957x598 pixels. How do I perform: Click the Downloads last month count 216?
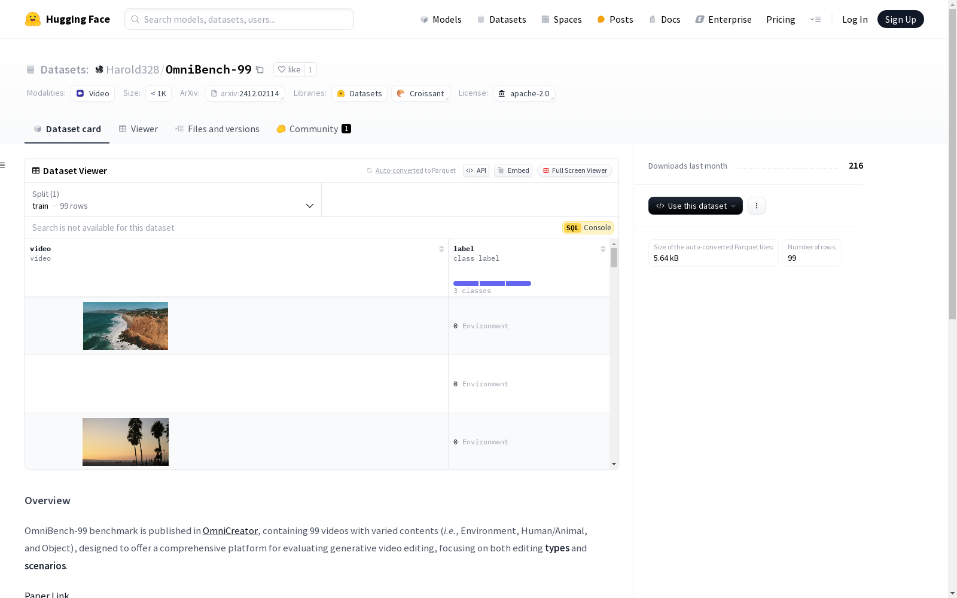[856, 166]
